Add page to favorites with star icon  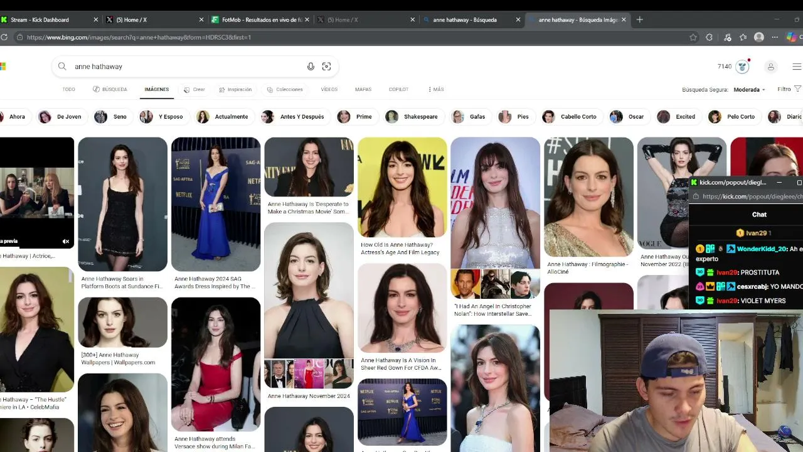[x=693, y=37]
